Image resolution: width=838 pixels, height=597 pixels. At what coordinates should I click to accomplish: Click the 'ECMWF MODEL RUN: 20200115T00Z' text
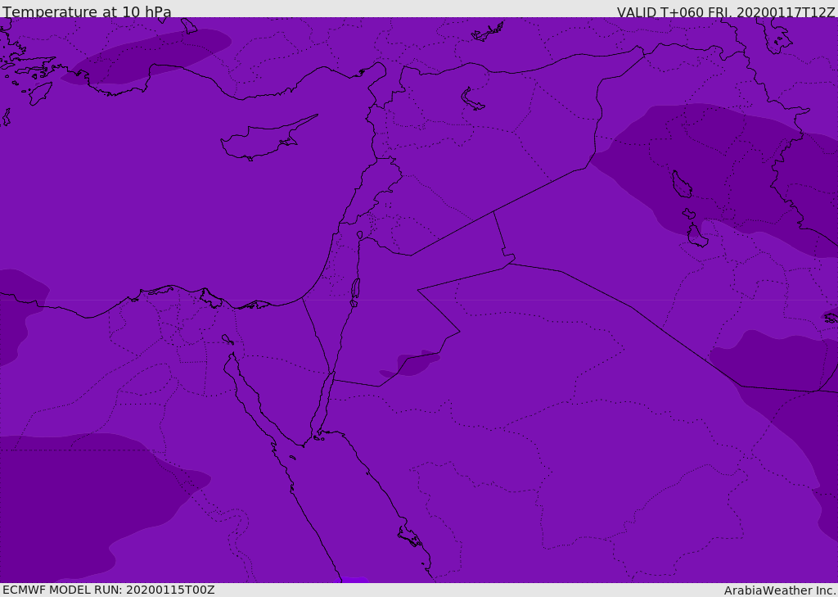(x=109, y=590)
